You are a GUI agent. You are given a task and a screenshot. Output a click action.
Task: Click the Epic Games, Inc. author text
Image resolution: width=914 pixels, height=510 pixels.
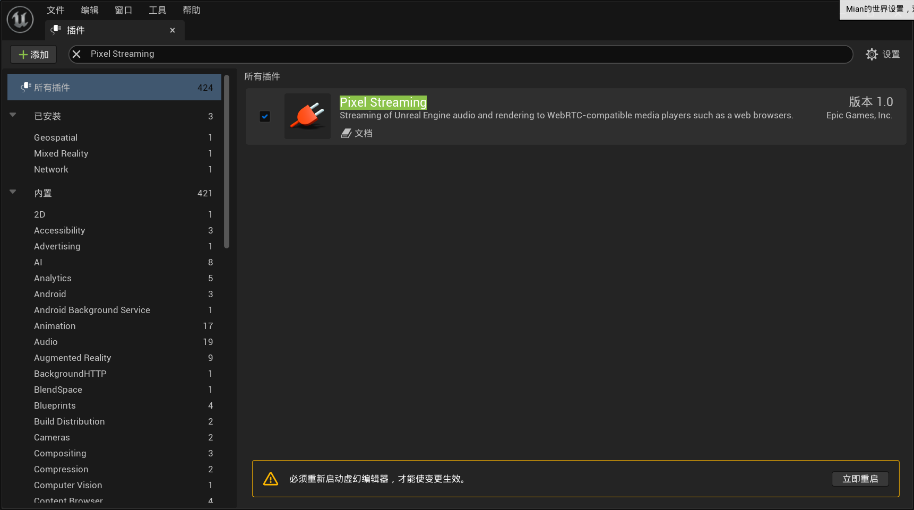[x=859, y=116]
